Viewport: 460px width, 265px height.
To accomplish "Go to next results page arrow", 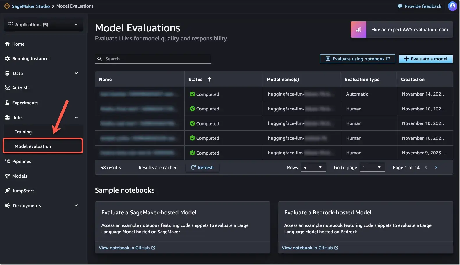I will (436, 167).
